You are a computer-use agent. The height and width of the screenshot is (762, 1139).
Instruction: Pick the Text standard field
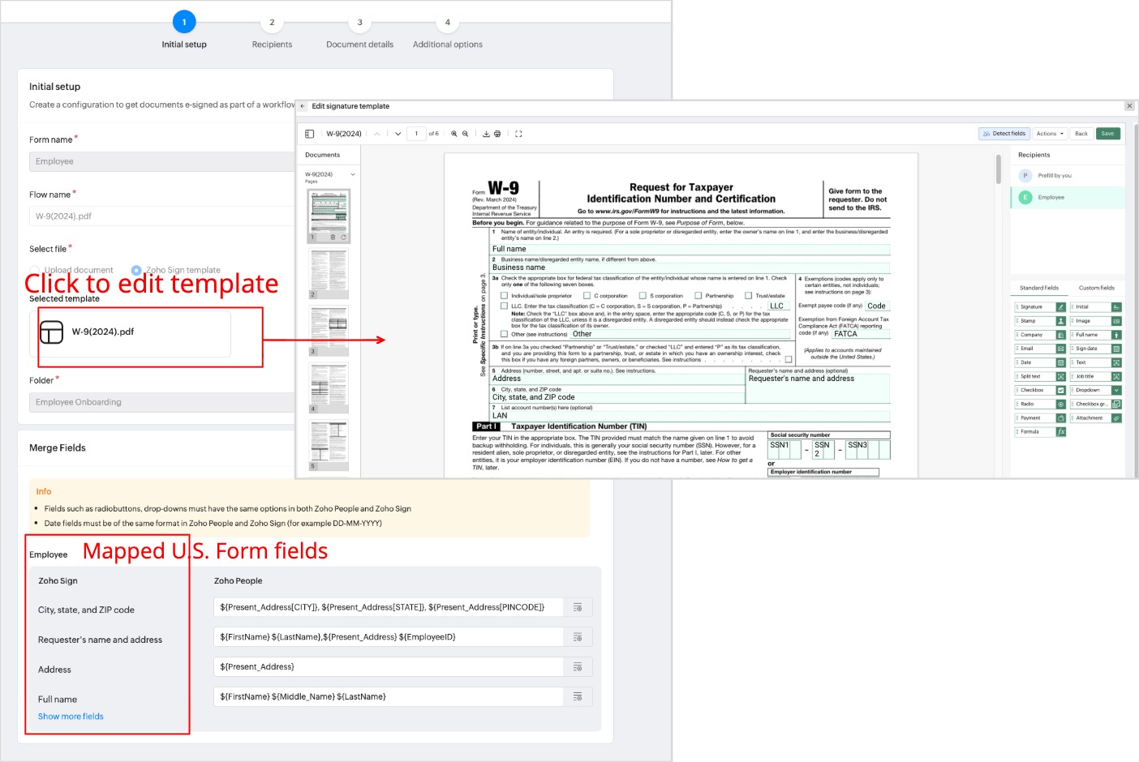pyautogui.click(x=1096, y=362)
